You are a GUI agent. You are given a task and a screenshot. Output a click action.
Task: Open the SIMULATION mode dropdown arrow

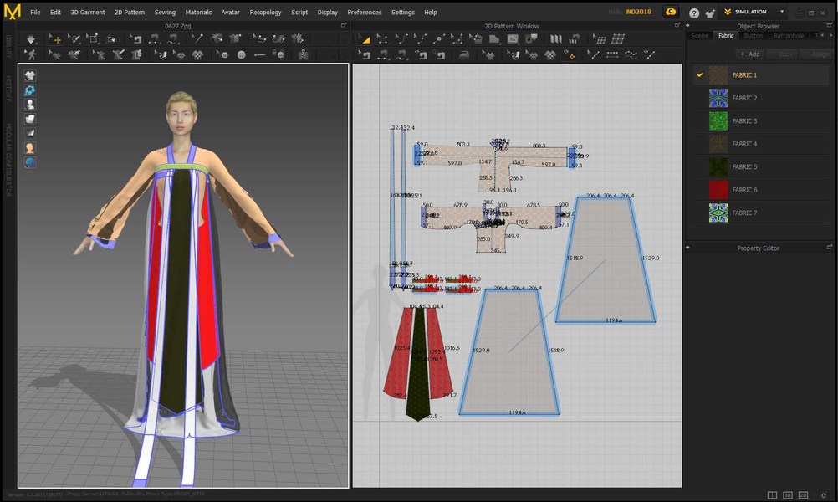click(782, 12)
